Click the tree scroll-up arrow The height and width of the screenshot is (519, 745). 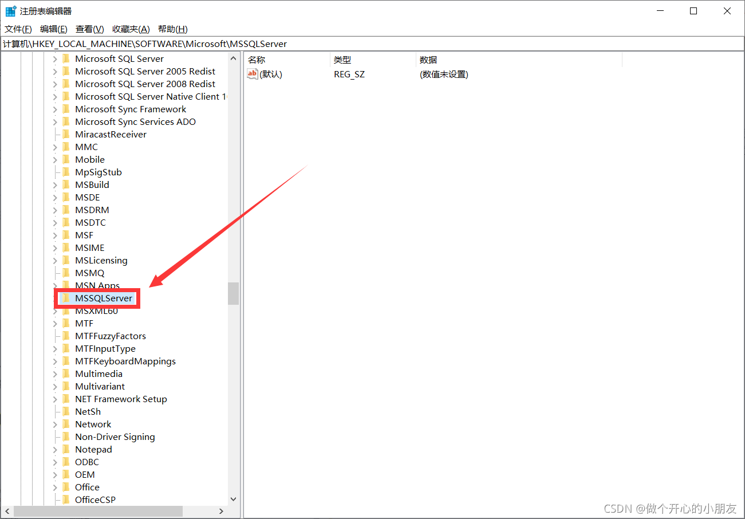[x=233, y=58]
